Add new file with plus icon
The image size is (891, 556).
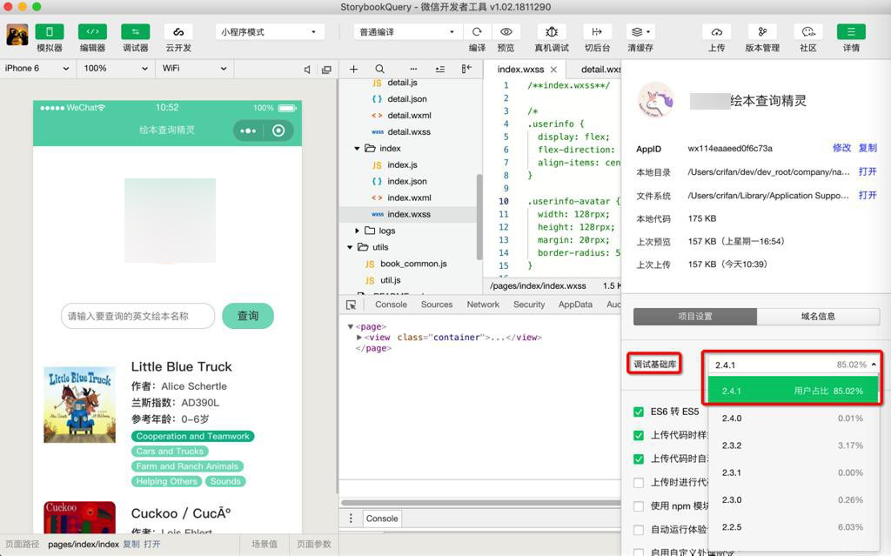coord(353,69)
